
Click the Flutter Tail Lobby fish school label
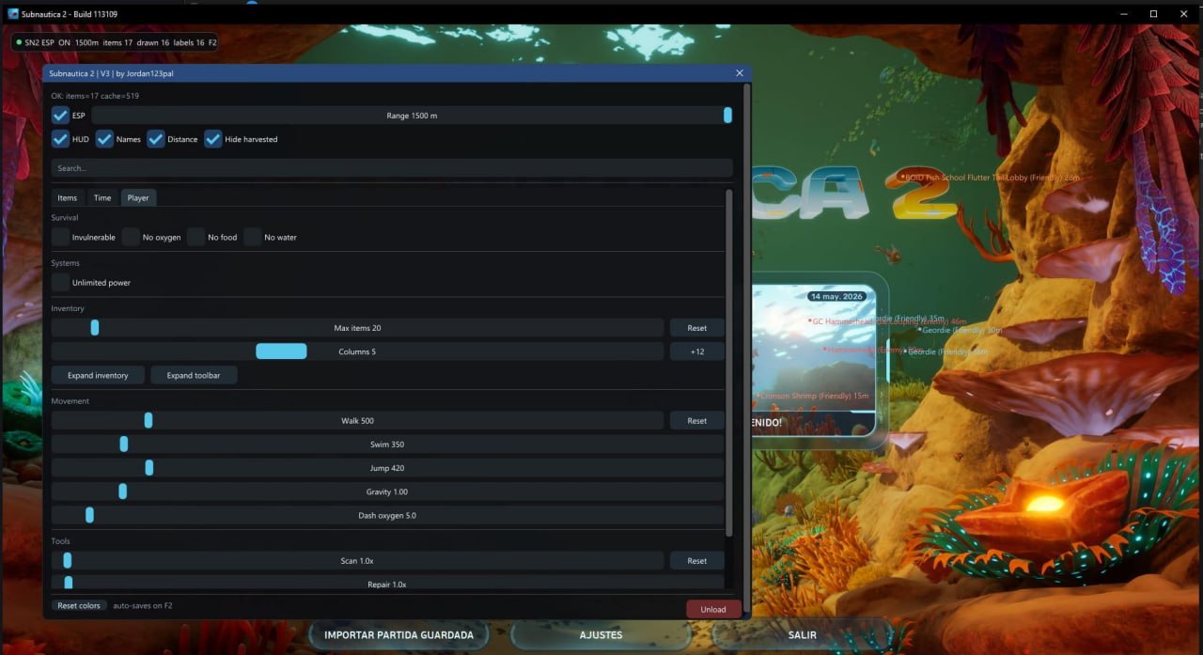[991, 178]
